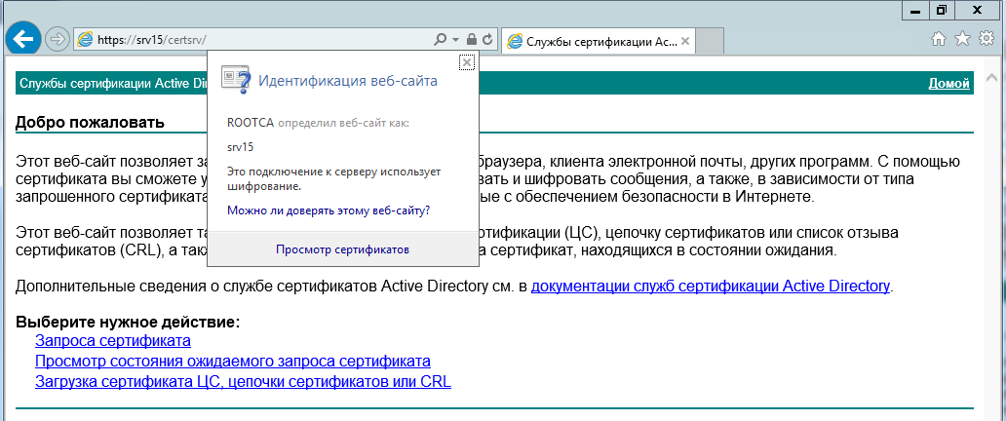Click the security lock icon
1006x421 pixels.
[472, 40]
